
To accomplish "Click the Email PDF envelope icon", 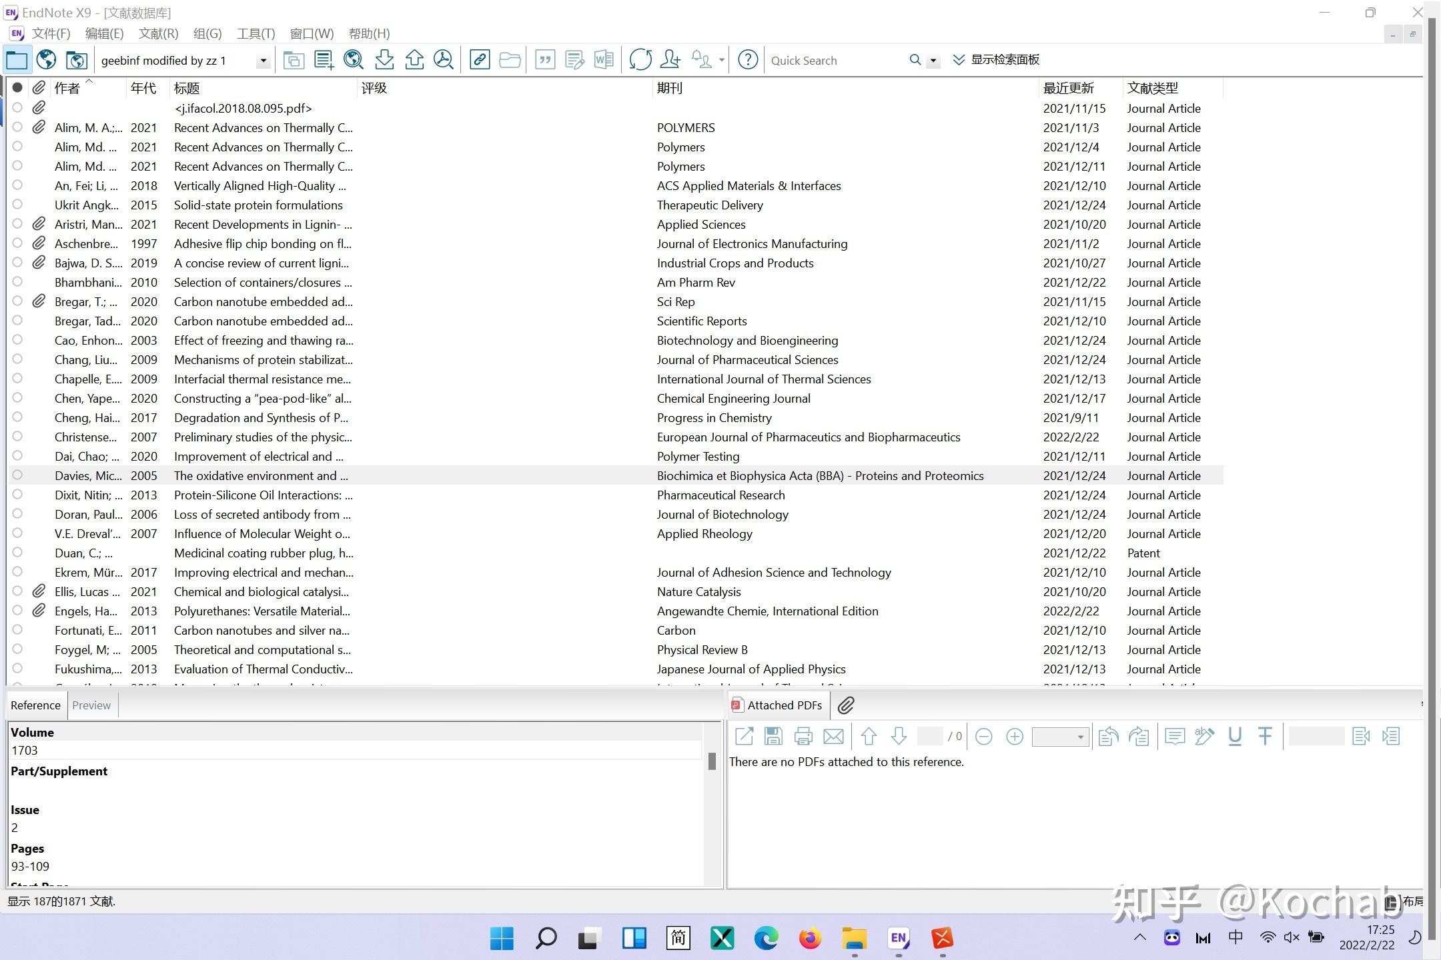I will [x=833, y=737].
